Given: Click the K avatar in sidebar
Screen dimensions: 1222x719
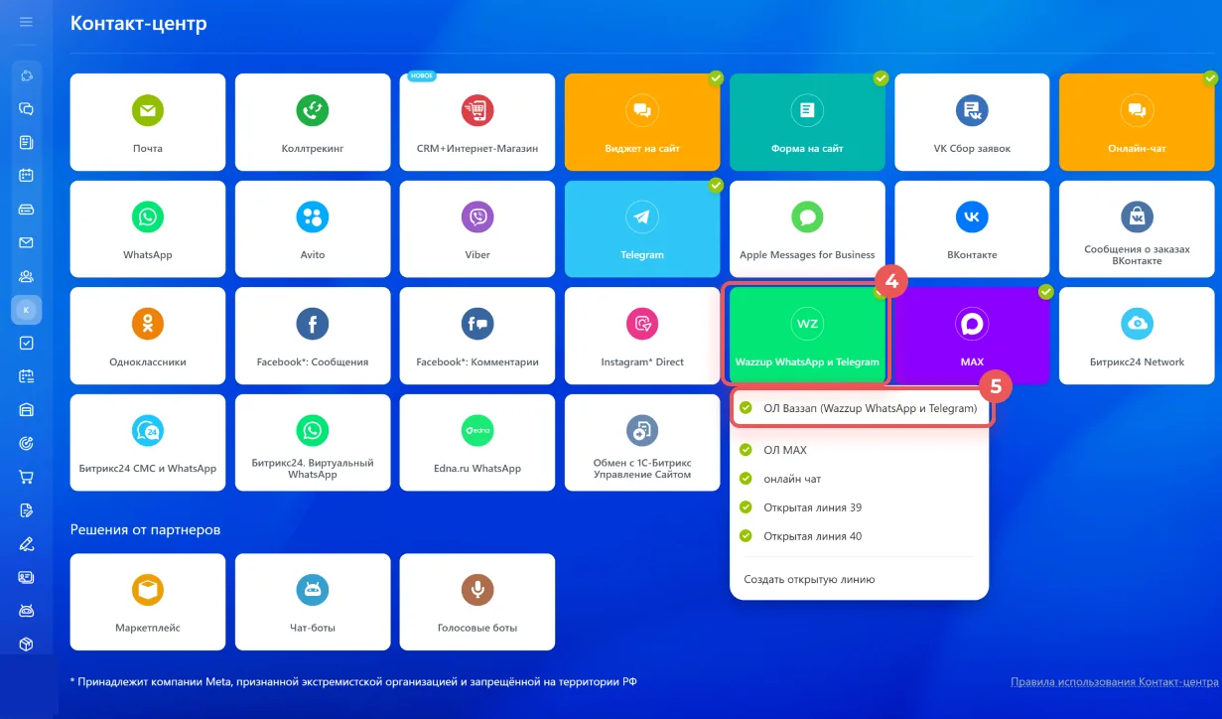Looking at the screenshot, I should click(x=27, y=310).
